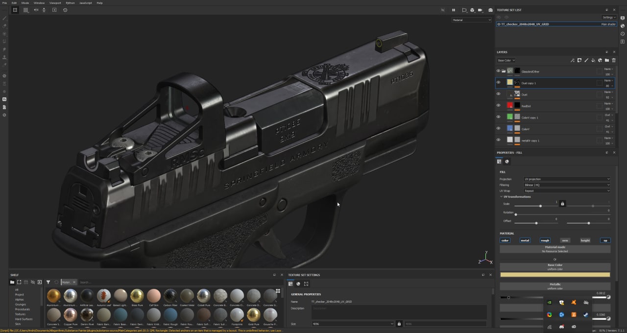This screenshot has width=627, height=333.
Task: Select the Projection tool in left toolbar
Action: (4, 34)
